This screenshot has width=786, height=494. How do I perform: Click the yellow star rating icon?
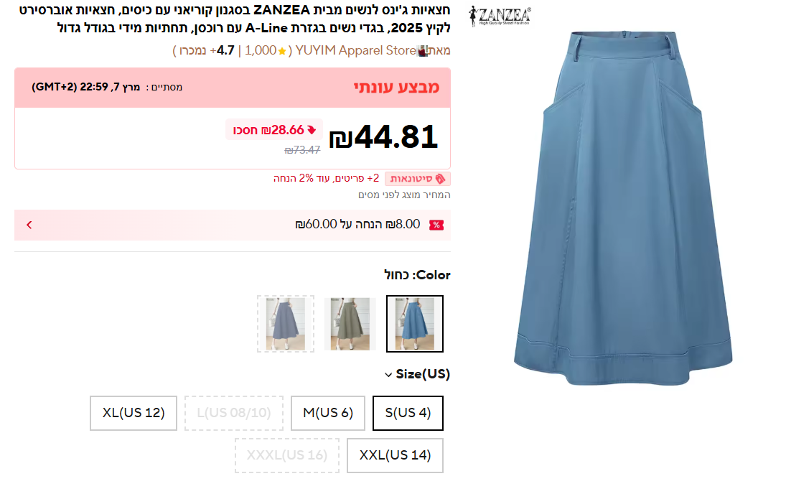click(282, 51)
